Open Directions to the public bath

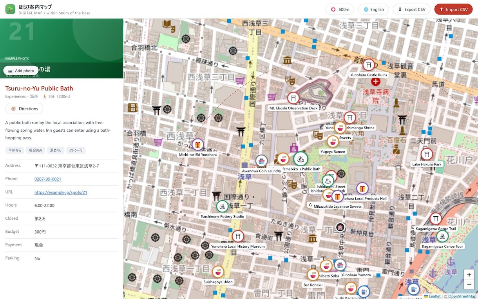pos(24,109)
